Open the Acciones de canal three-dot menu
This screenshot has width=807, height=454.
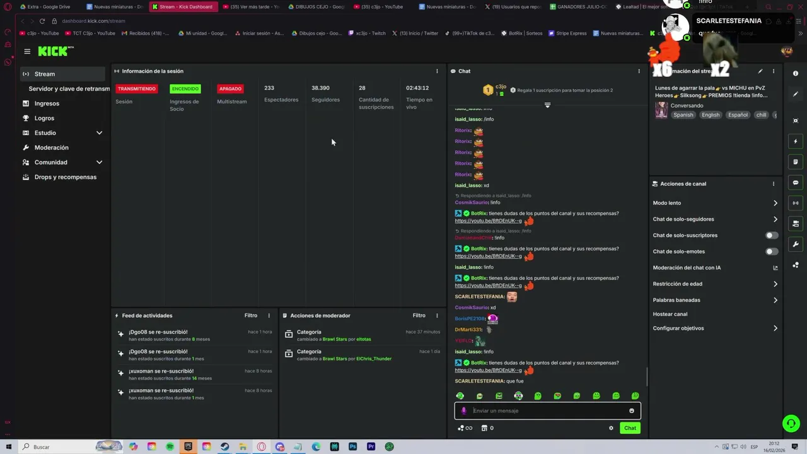click(x=774, y=184)
